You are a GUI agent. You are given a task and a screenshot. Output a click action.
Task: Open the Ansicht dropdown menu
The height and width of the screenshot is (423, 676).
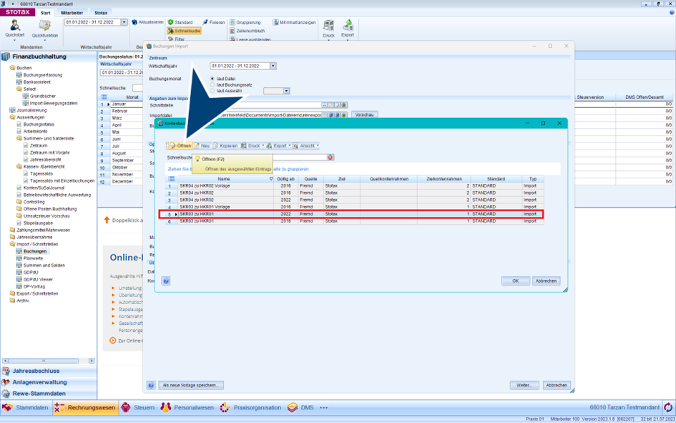click(x=317, y=146)
